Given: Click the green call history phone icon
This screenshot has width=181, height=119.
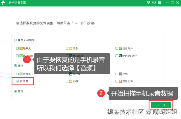Looking at the screenshot, I should 21,56.
